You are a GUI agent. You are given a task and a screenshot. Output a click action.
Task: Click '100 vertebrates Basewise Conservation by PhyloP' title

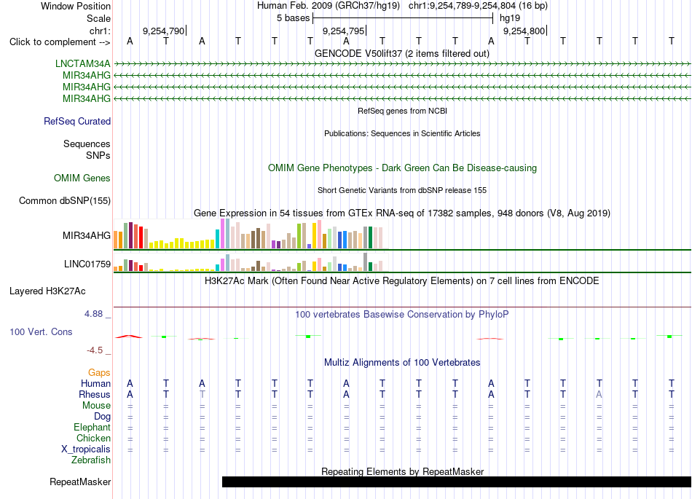(402, 314)
